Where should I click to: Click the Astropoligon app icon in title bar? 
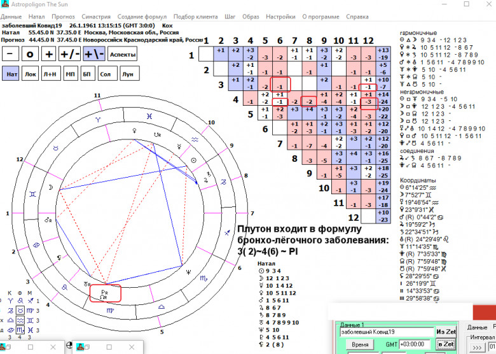click(x=4, y=4)
